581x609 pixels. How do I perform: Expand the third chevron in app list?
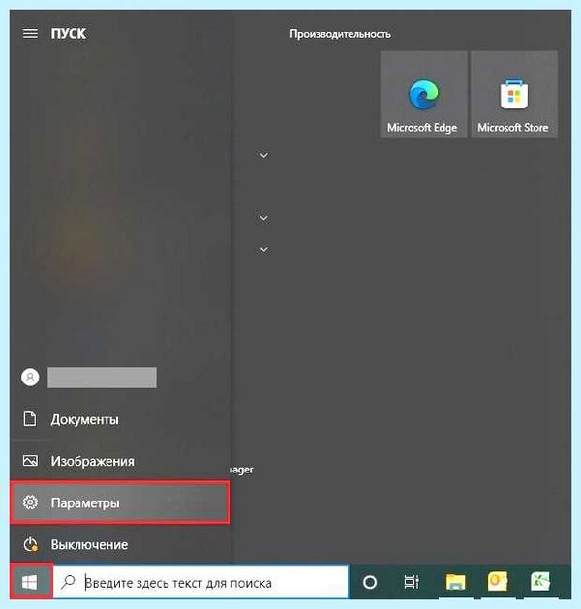[x=264, y=250]
